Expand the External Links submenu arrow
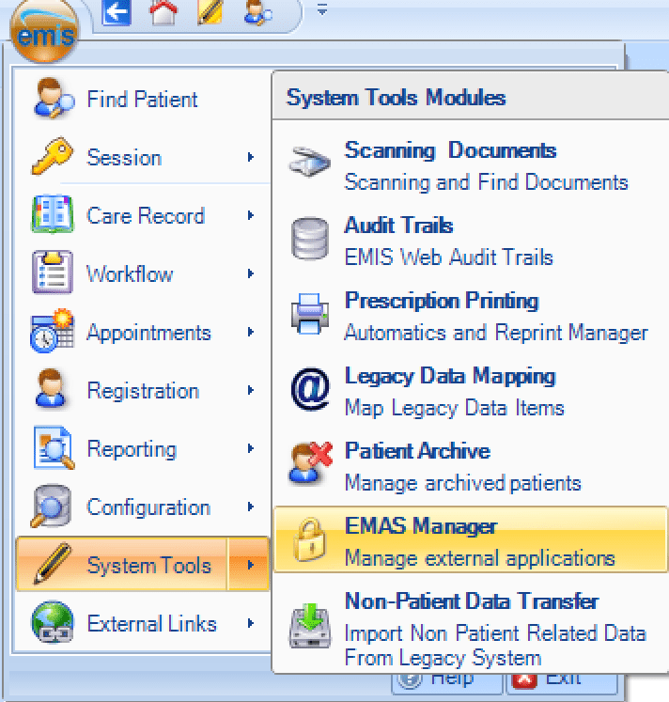This screenshot has height=702, width=669. pos(251,623)
